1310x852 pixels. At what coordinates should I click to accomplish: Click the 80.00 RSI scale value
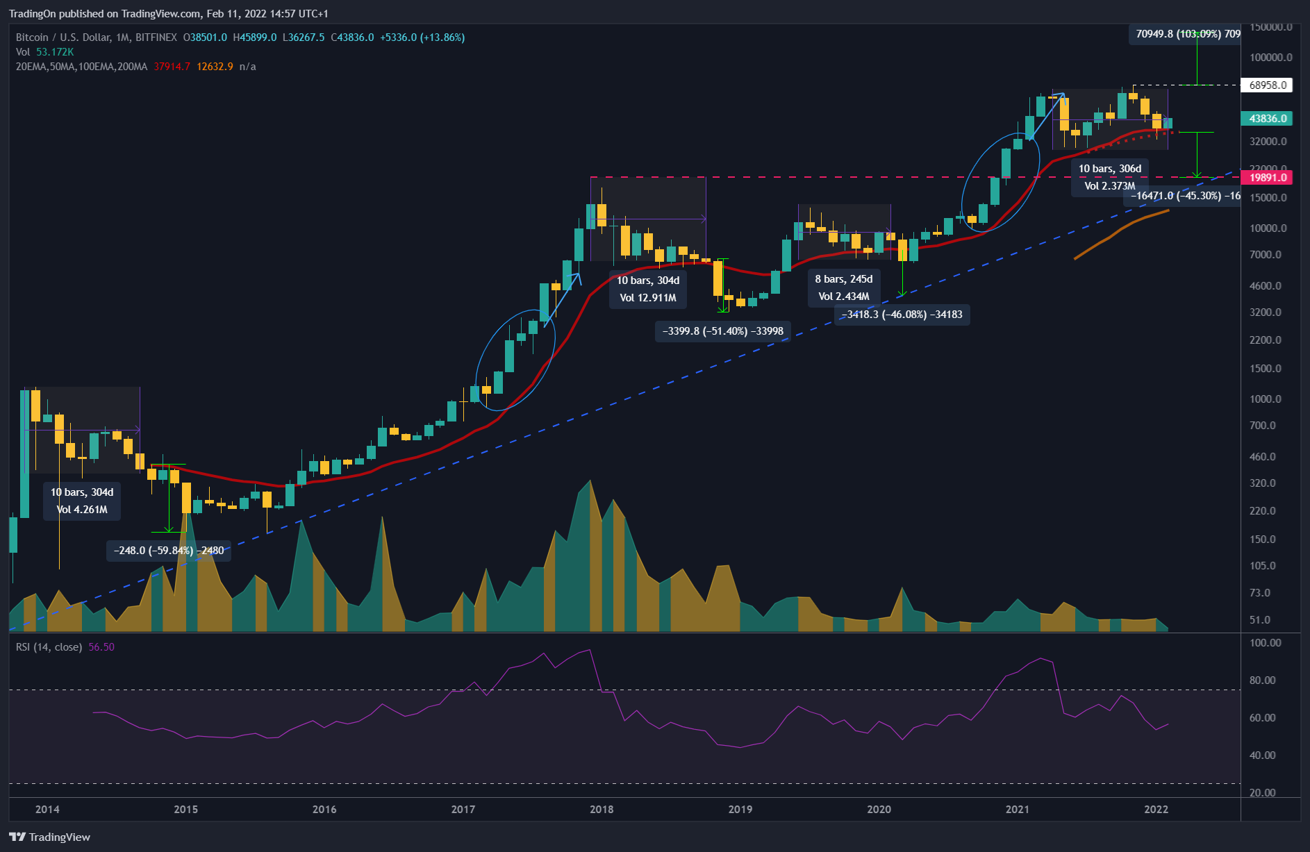pos(1263,680)
